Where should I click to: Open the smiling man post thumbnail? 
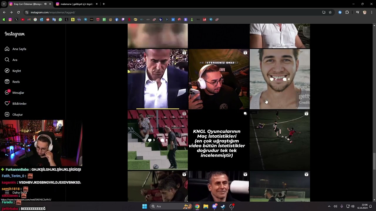coord(280,79)
